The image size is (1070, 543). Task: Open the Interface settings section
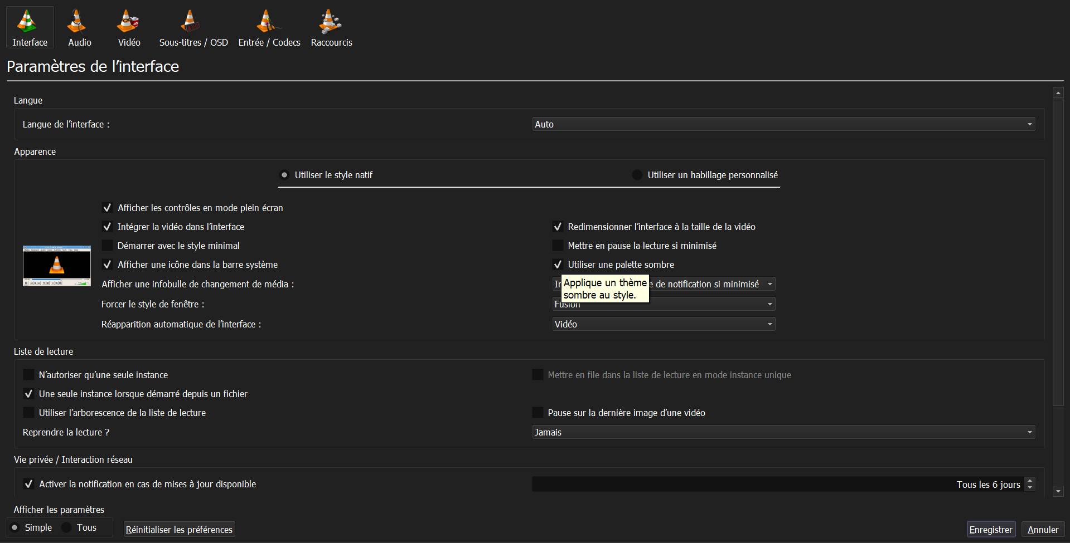tap(30, 27)
